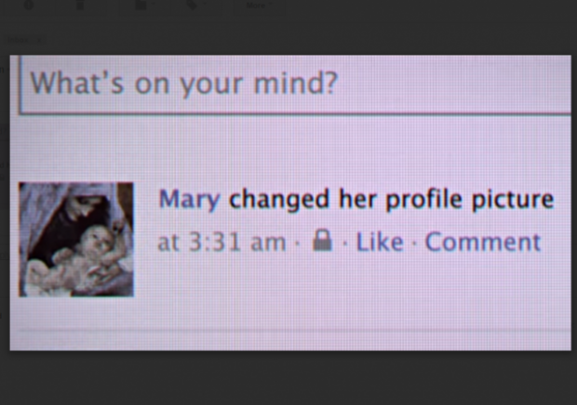Click the dimmed move-to folder icon
Viewport: 577px width, 405px height.
pos(141,6)
